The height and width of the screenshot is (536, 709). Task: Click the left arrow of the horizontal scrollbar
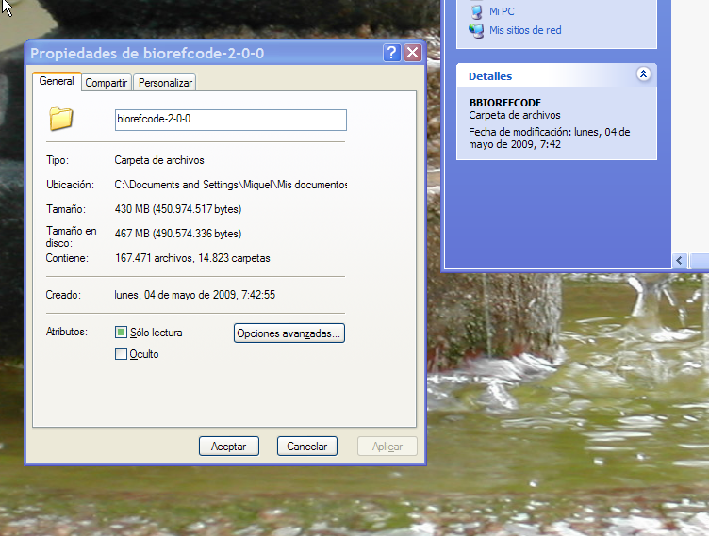[680, 261]
